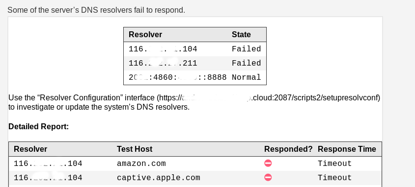This screenshot has width=415, height=187.
Task: Select the Failed state for resolver ending .211
Action: 246,63
